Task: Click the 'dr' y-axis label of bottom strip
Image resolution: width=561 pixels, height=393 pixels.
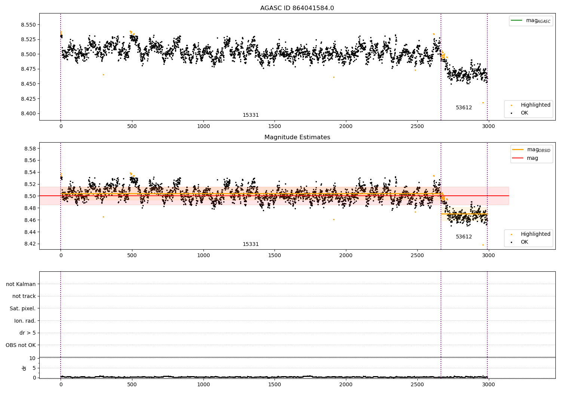Action: (x=24, y=368)
